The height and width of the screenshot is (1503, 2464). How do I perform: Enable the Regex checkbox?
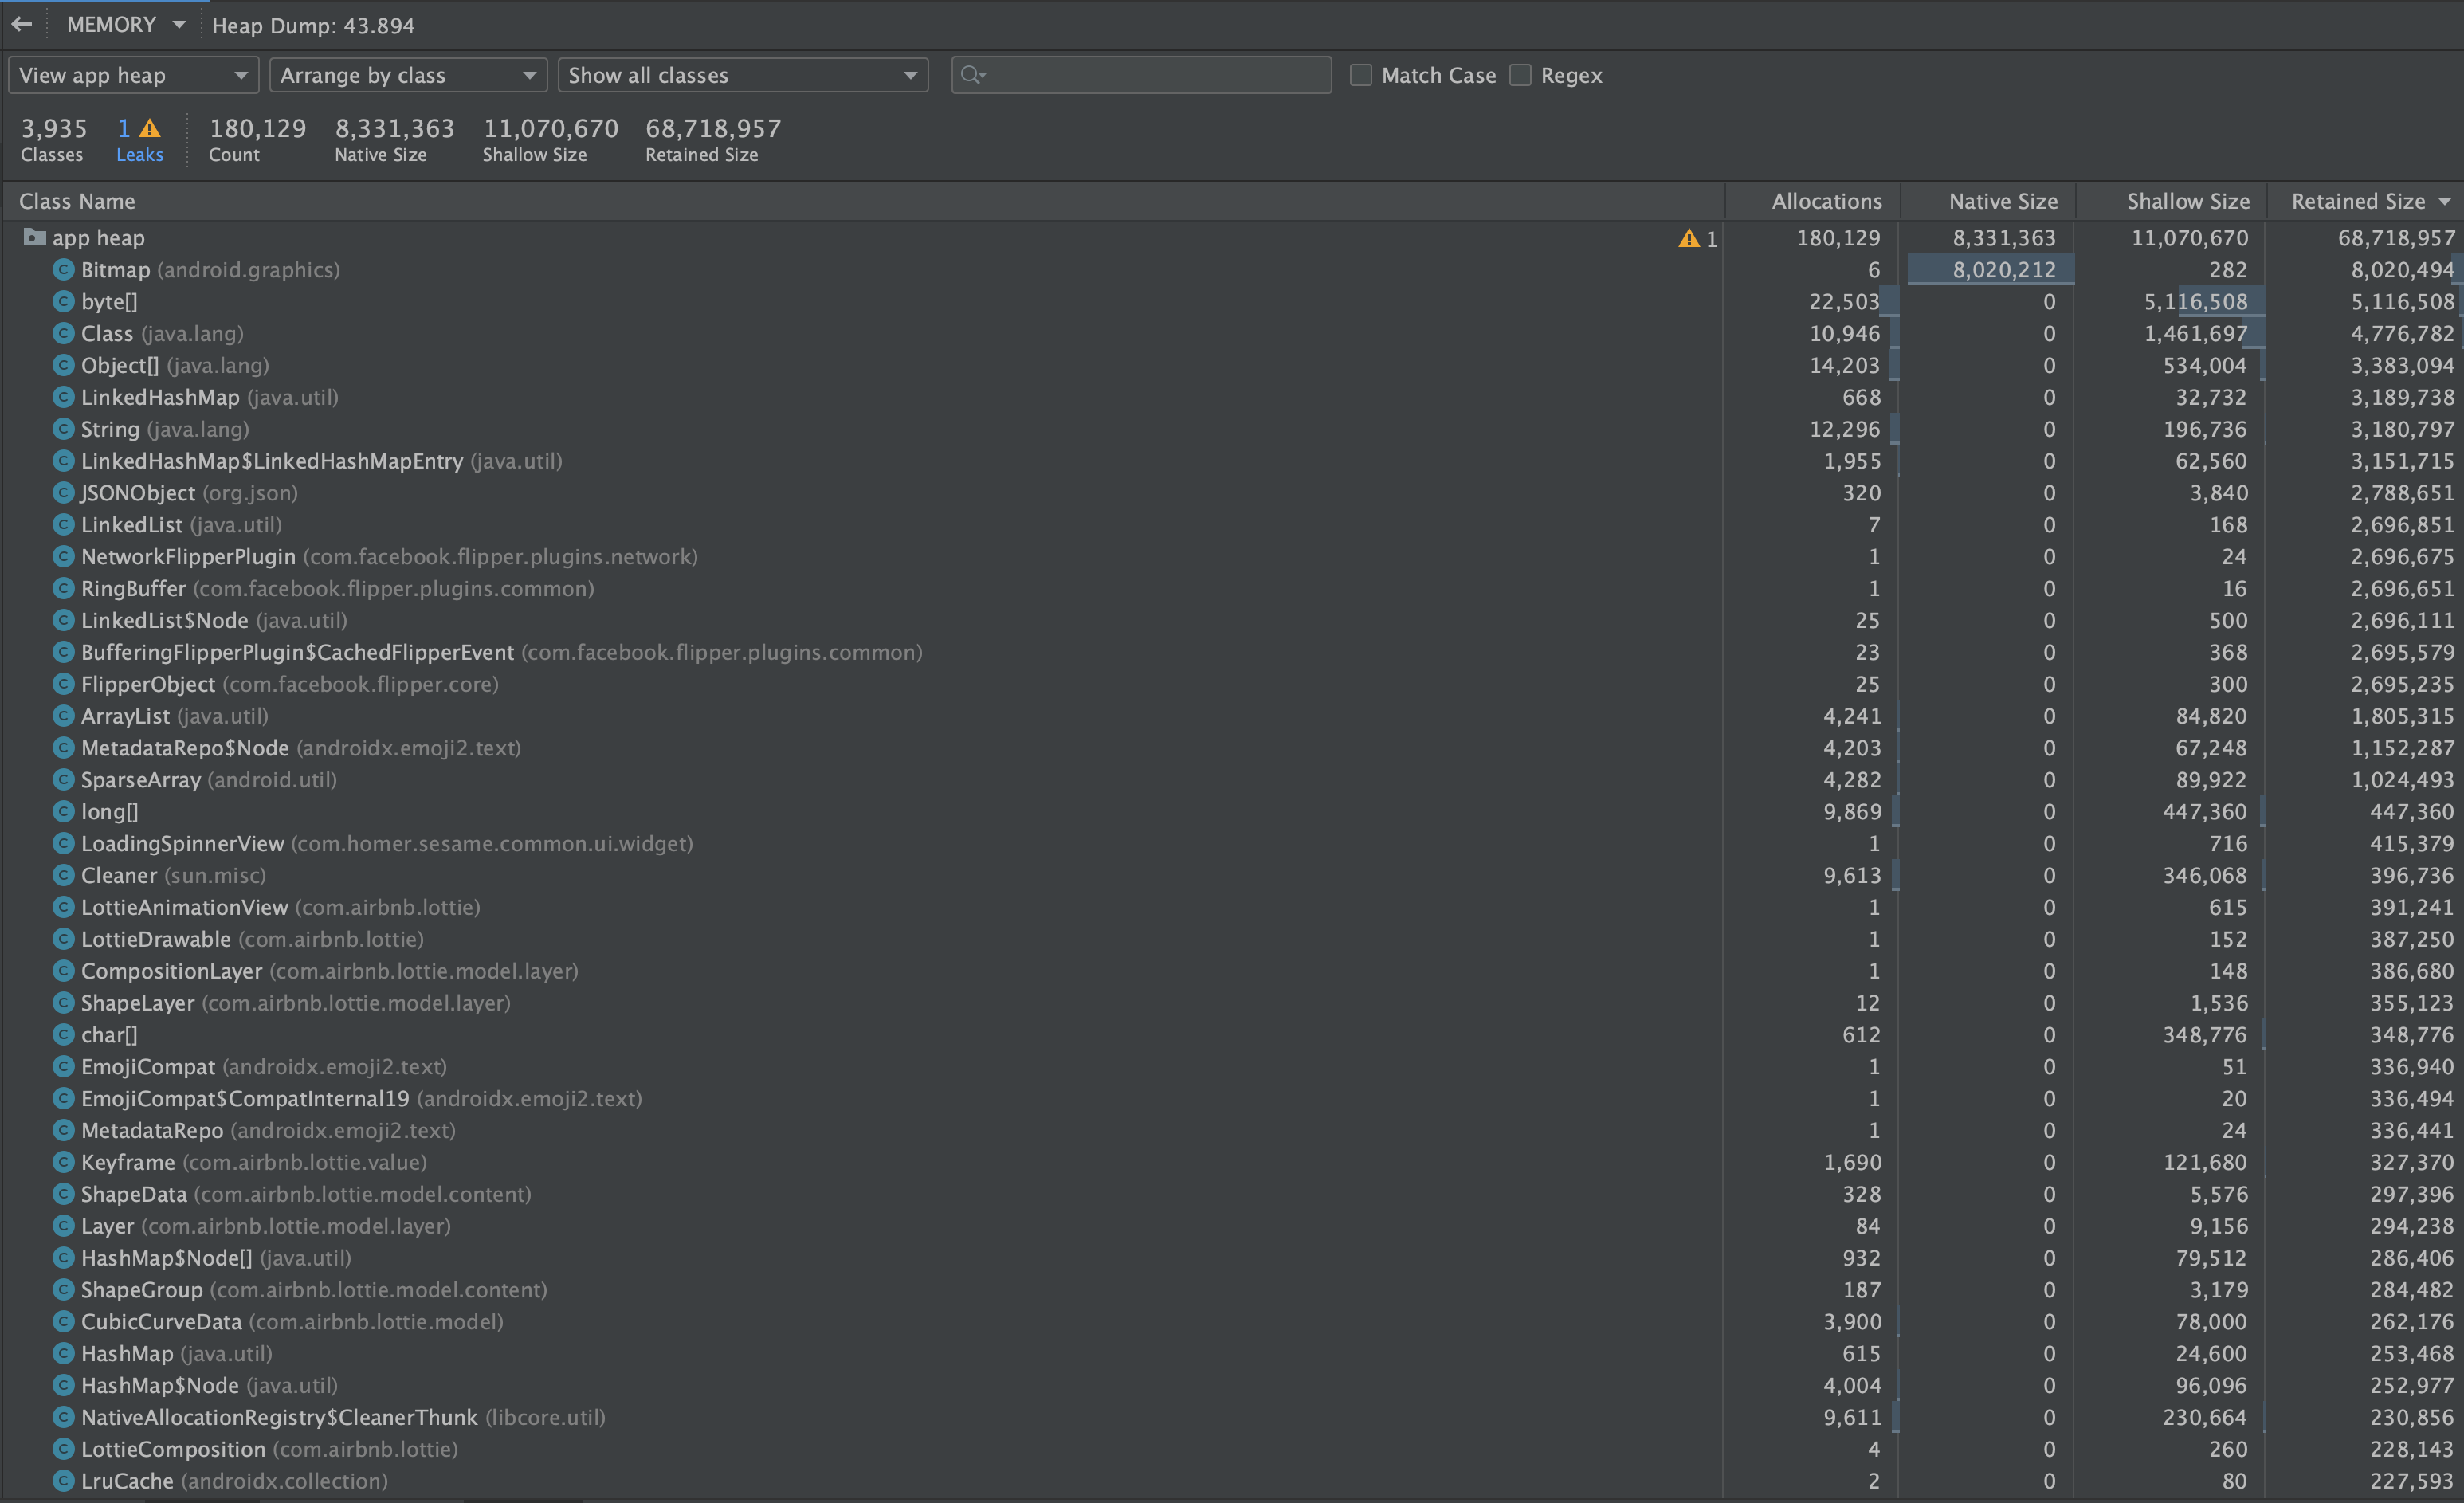1520,75
